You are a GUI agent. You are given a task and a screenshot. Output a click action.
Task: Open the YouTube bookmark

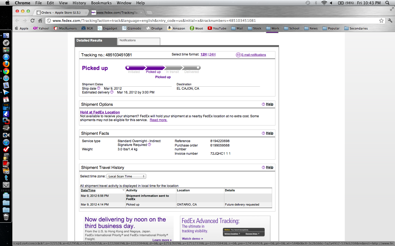point(217,28)
